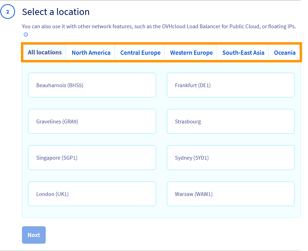Screen dimensions: 308x251
Task: Click the "floating IPs" text
Action: point(281,26)
